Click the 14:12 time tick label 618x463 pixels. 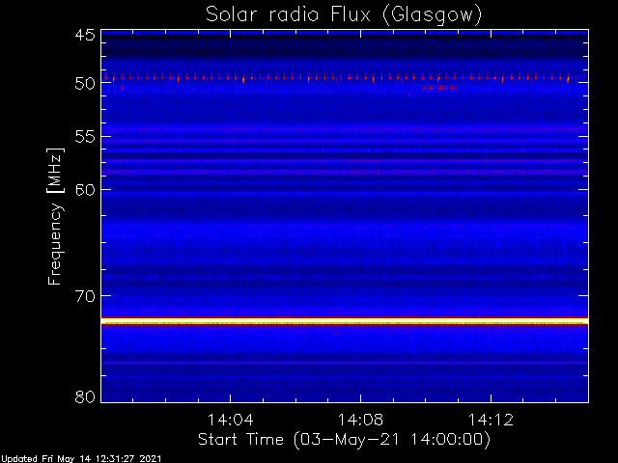click(x=491, y=420)
